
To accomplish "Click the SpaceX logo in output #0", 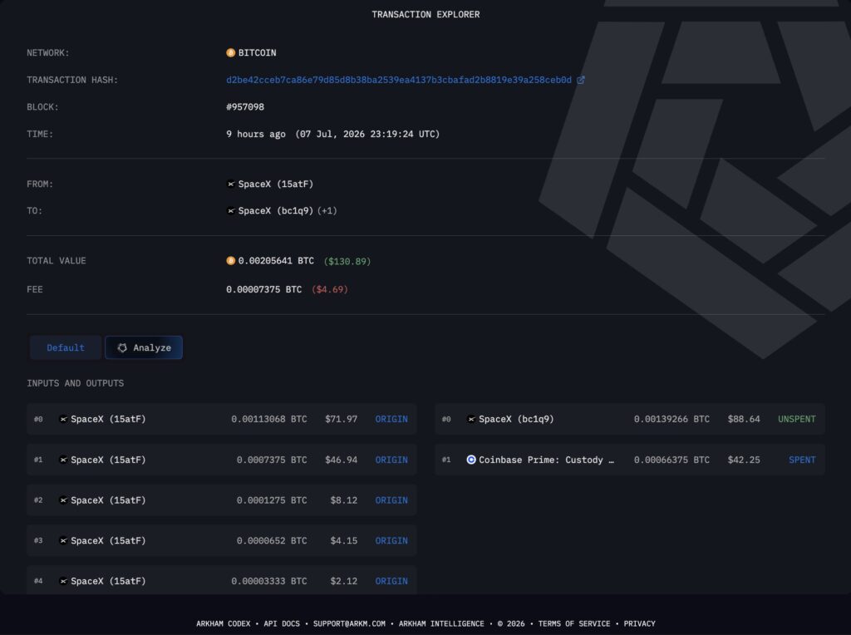I will 471,419.
